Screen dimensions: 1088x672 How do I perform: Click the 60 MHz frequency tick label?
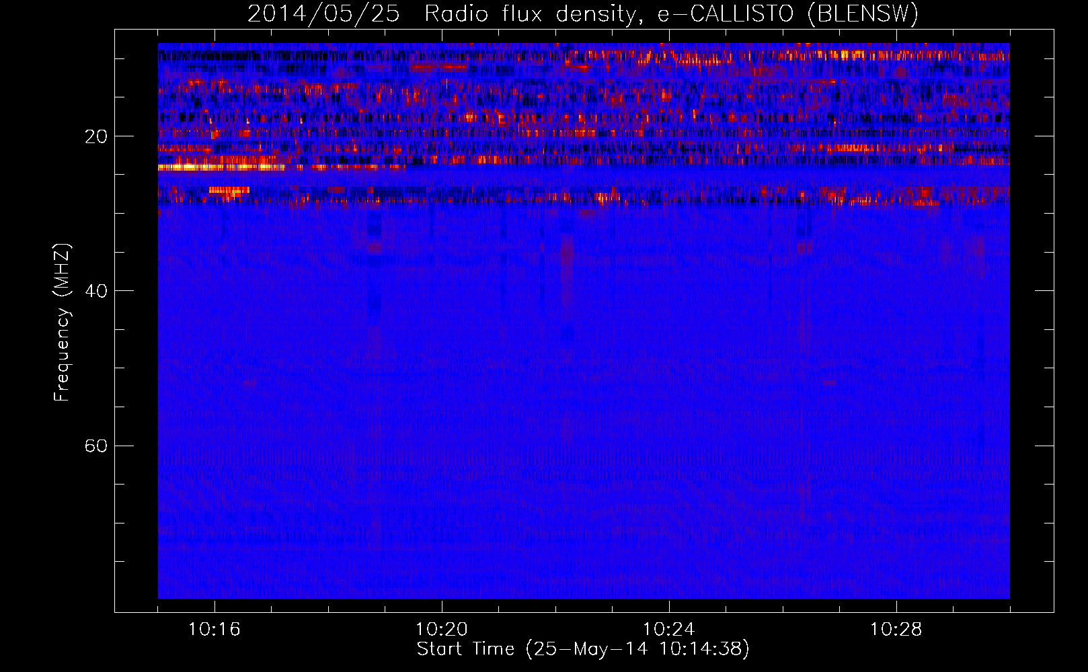click(95, 446)
